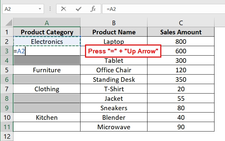Image resolution: width=225 pixels, height=141 pixels.
Task: Select column B header
Action: click(114, 23)
